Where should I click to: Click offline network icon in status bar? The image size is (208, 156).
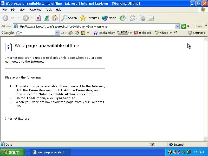(152, 145)
